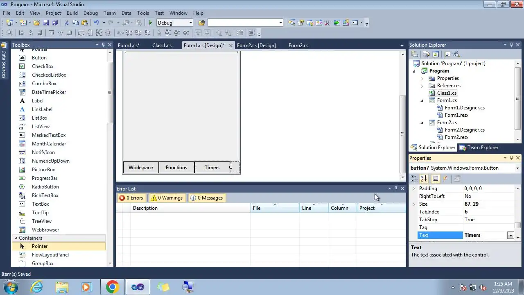
Task: Click the Paste clipboard icon
Action: (85, 23)
